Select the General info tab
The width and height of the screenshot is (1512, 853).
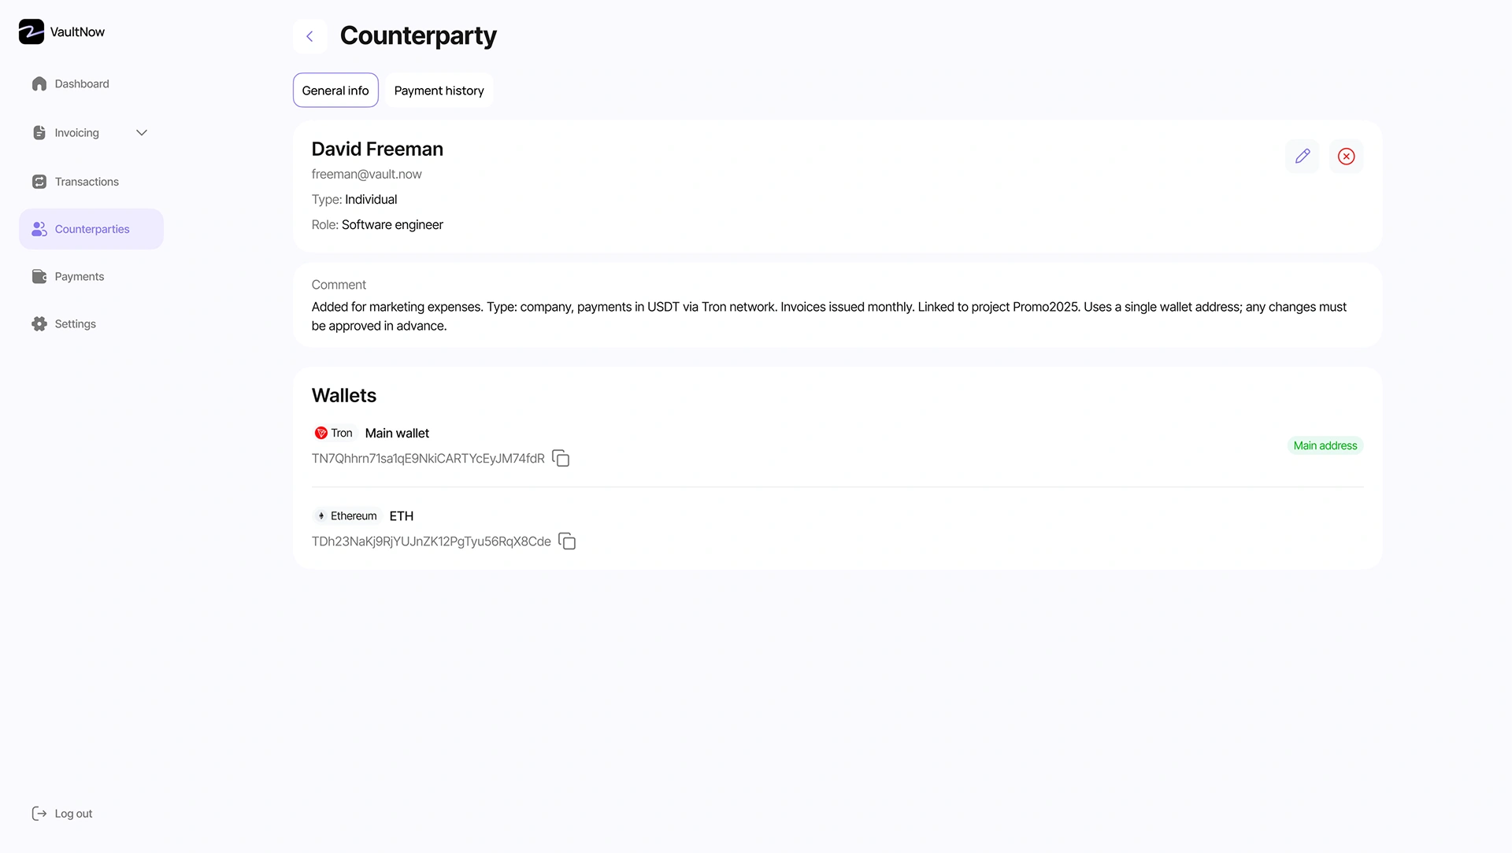[335, 90]
